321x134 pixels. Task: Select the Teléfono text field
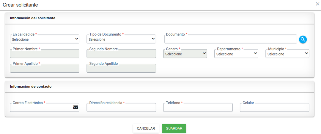coord(198,108)
